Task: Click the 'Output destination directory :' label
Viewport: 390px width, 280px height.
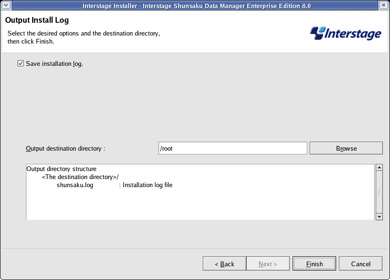Action: click(66, 149)
